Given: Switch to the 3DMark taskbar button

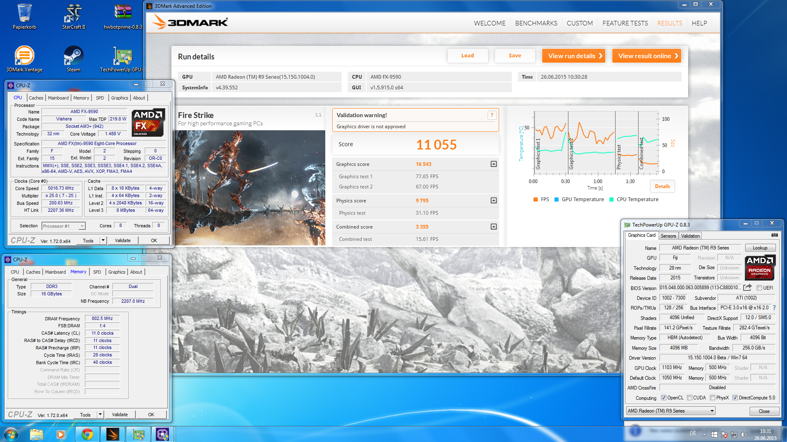Looking at the screenshot, I should [x=112, y=434].
